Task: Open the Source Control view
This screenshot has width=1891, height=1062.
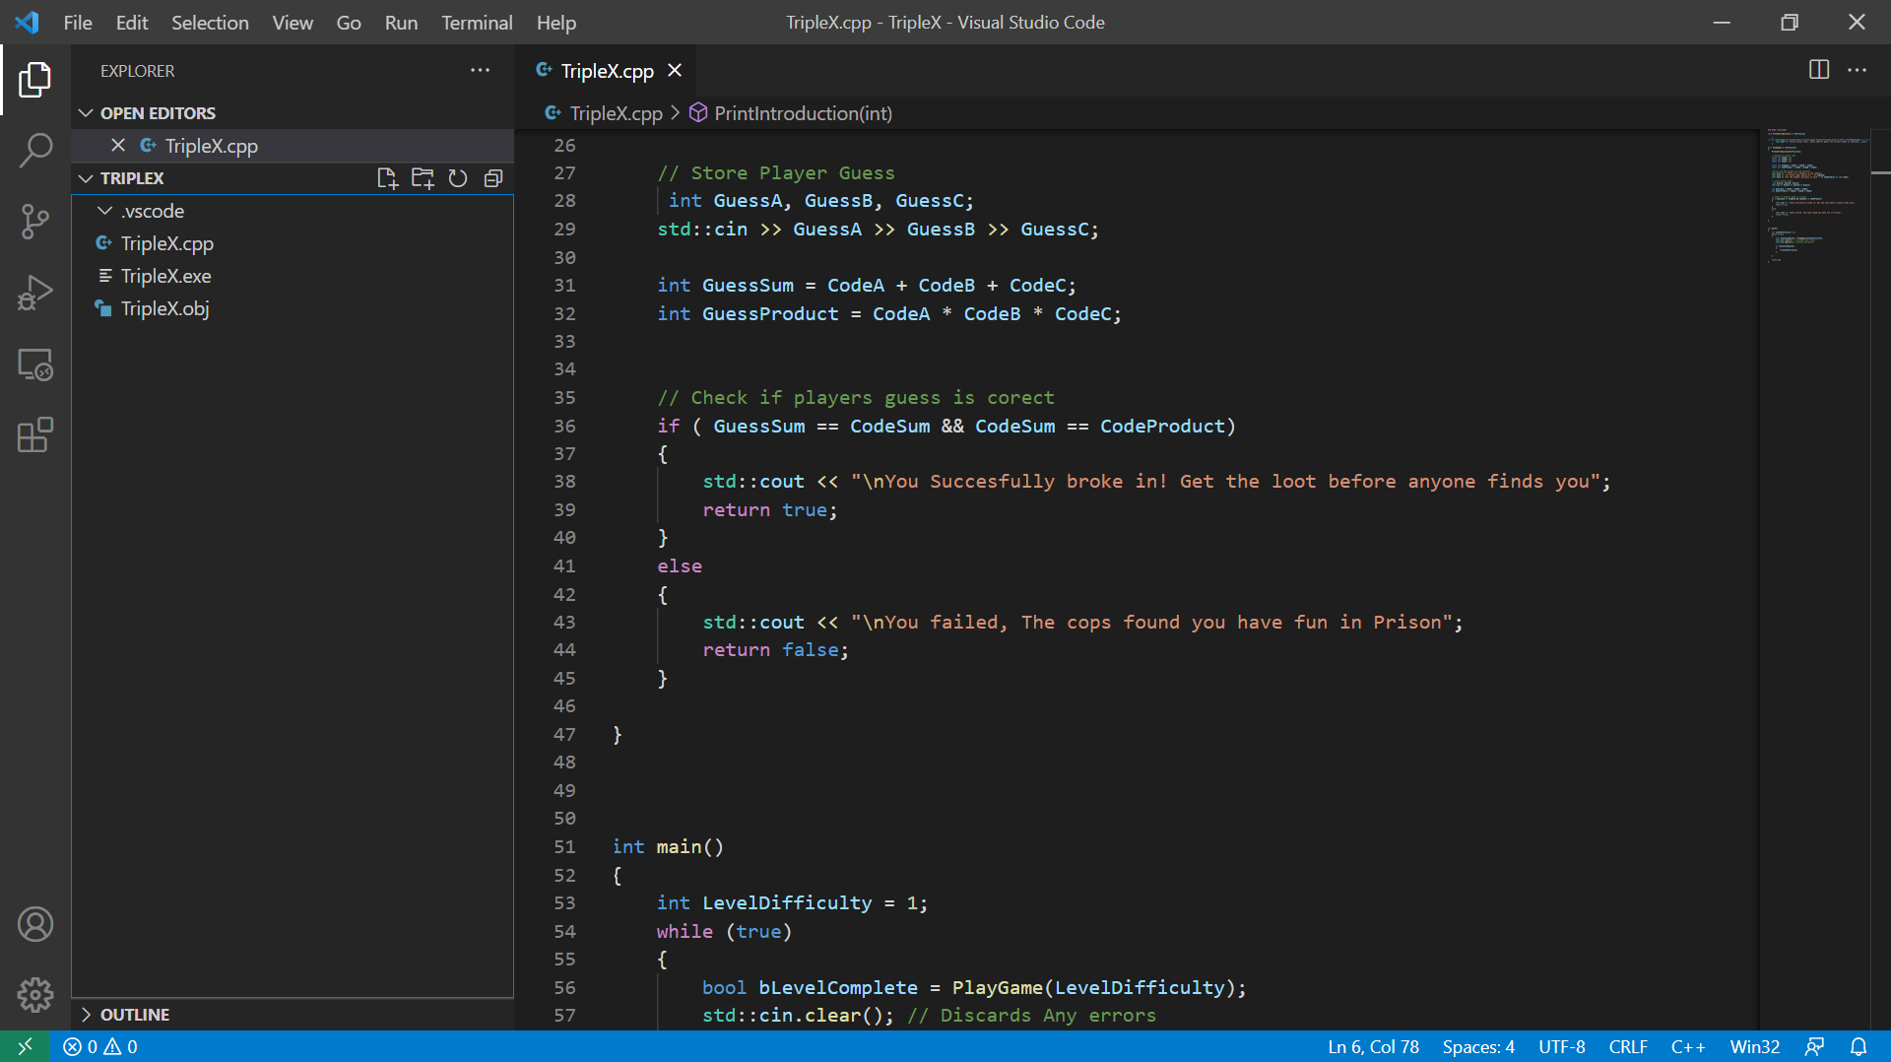Action: 35,222
